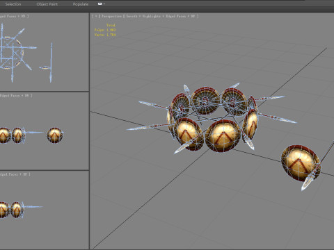The height and width of the screenshot is (250, 334).
Task: Select the front-center golden shield in the ring
Action: pyautogui.click(x=223, y=136)
